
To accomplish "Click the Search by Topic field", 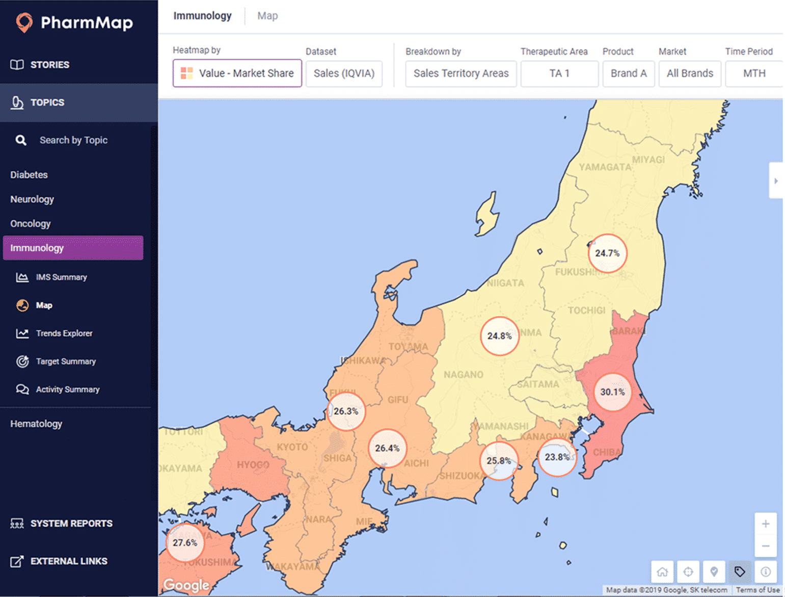I will (x=73, y=140).
